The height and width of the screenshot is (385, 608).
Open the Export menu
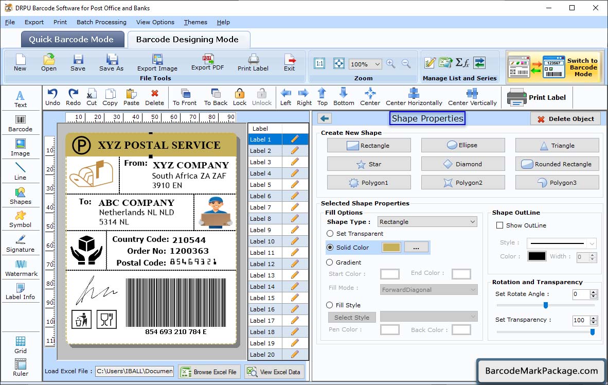34,22
